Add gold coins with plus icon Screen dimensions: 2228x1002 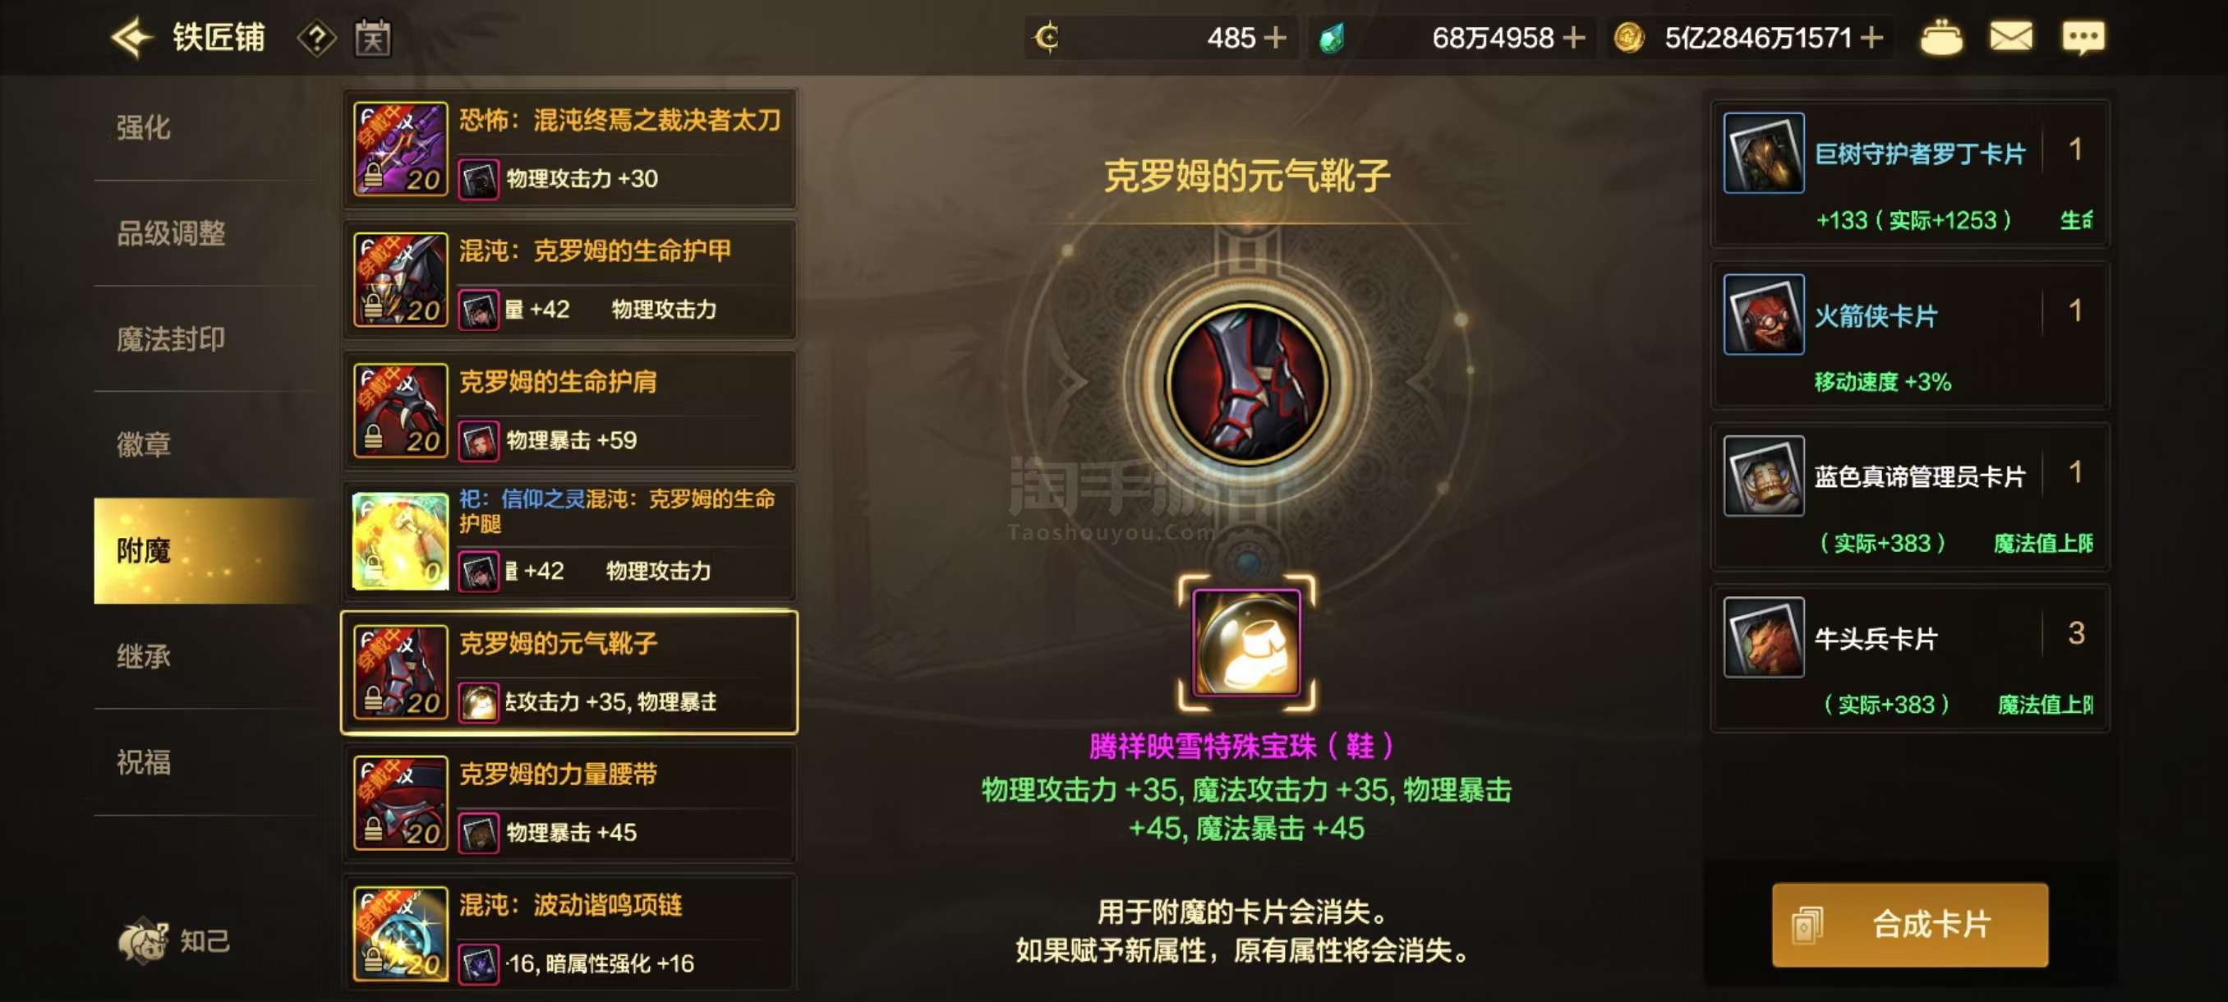coord(1871,38)
